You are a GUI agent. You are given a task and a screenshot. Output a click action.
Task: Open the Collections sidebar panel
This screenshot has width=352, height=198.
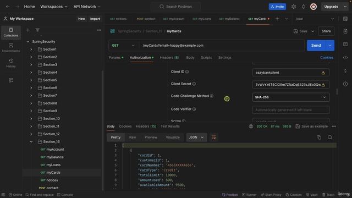11,32
